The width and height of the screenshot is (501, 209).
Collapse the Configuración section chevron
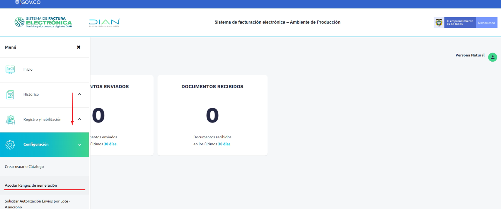click(80, 145)
